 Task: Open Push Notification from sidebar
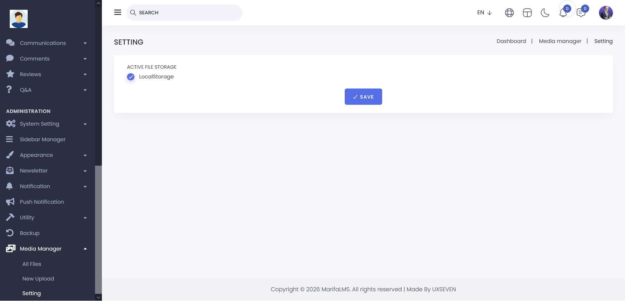pyautogui.click(x=42, y=202)
